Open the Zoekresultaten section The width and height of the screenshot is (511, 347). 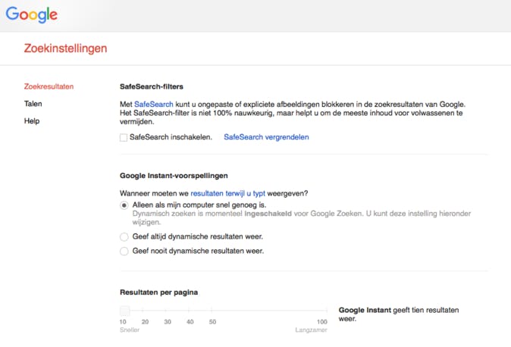tap(49, 86)
